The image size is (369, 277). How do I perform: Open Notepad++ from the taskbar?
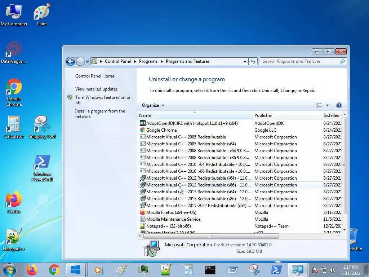pos(166,270)
